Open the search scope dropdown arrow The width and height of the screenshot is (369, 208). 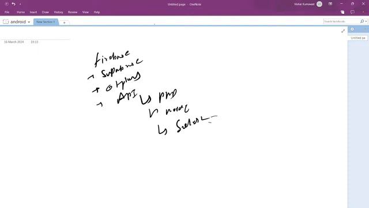pos(366,21)
